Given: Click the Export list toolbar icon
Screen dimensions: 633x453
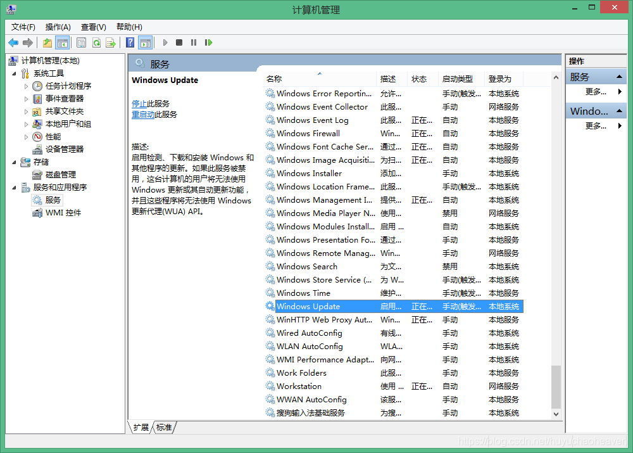Looking at the screenshot, I should pyautogui.click(x=111, y=42).
